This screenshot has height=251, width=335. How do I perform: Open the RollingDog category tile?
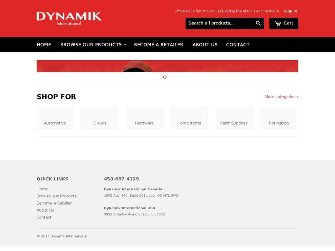pos(279,117)
